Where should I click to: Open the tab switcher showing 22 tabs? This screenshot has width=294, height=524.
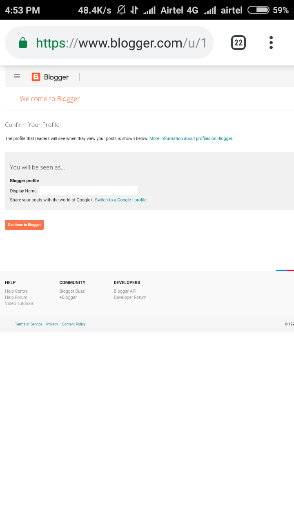[238, 43]
